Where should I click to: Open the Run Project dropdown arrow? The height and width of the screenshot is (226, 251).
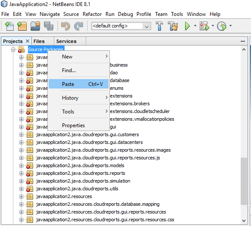195,25
